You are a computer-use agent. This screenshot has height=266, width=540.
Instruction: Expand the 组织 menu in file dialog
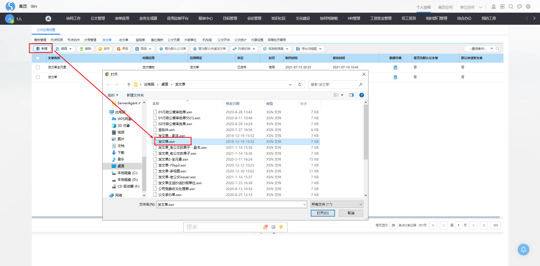tap(113, 95)
